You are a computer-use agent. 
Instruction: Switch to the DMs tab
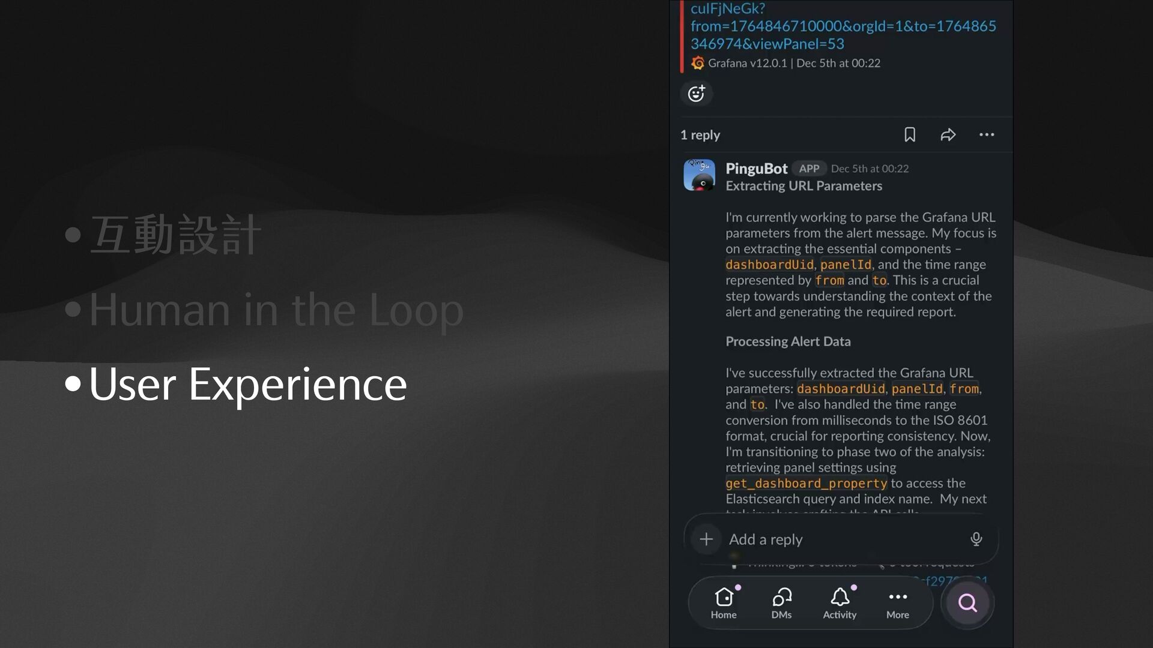tap(781, 603)
